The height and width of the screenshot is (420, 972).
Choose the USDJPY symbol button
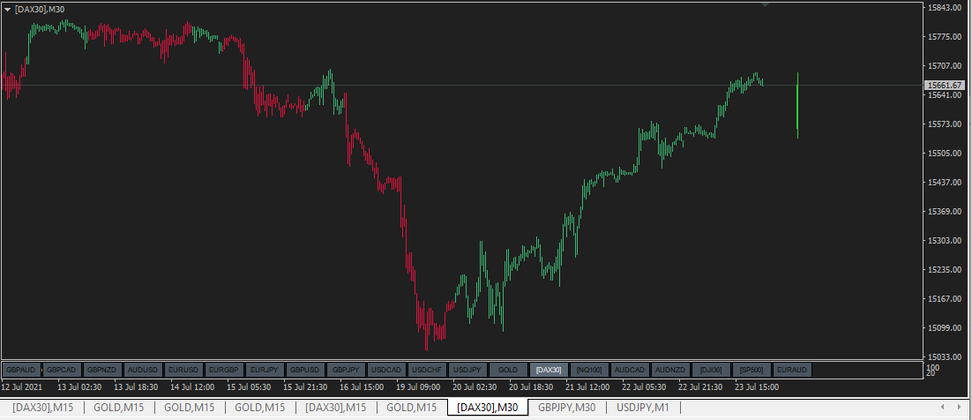467,370
